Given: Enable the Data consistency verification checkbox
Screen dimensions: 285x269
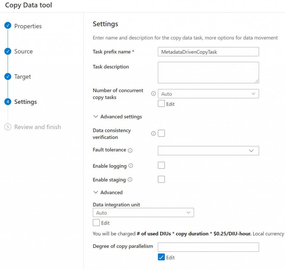Looking at the screenshot, I should click(x=161, y=134).
